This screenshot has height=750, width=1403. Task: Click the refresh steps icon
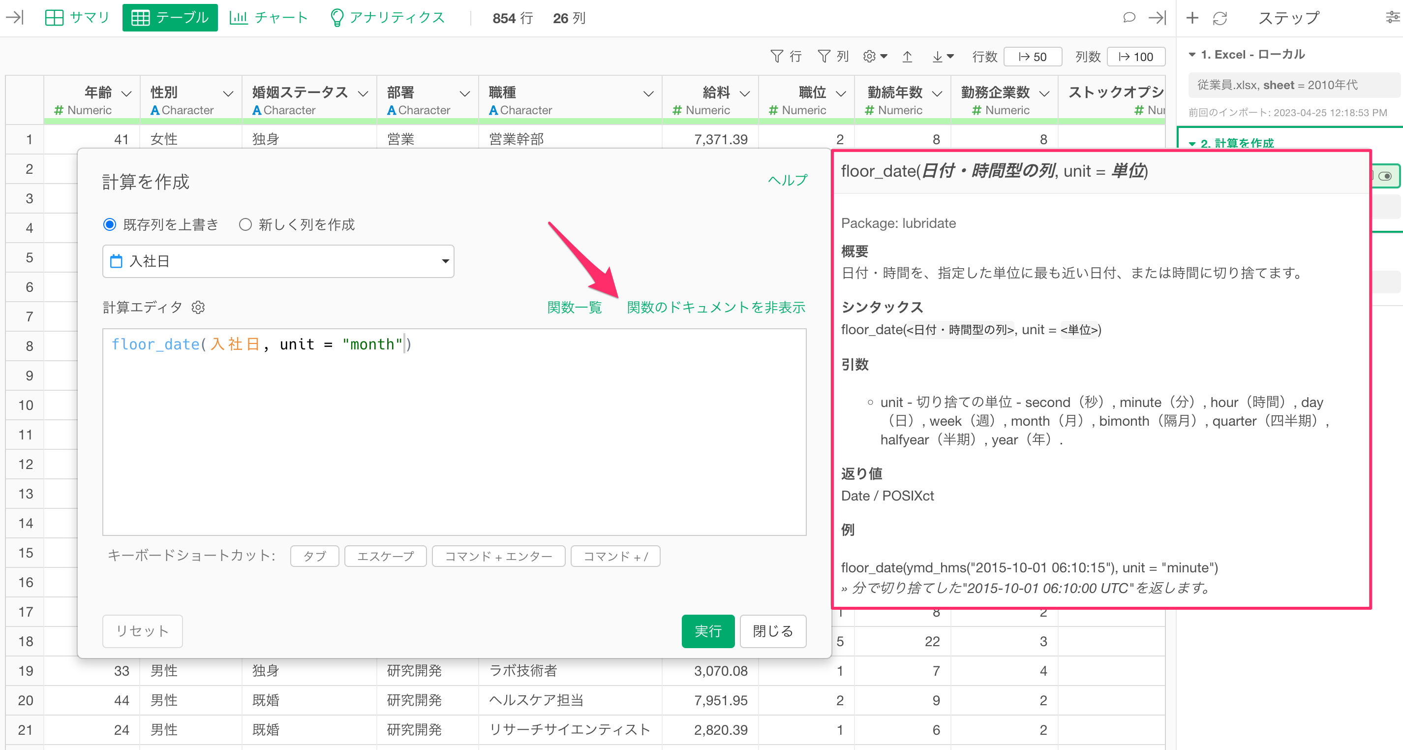pyautogui.click(x=1220, y=18)
